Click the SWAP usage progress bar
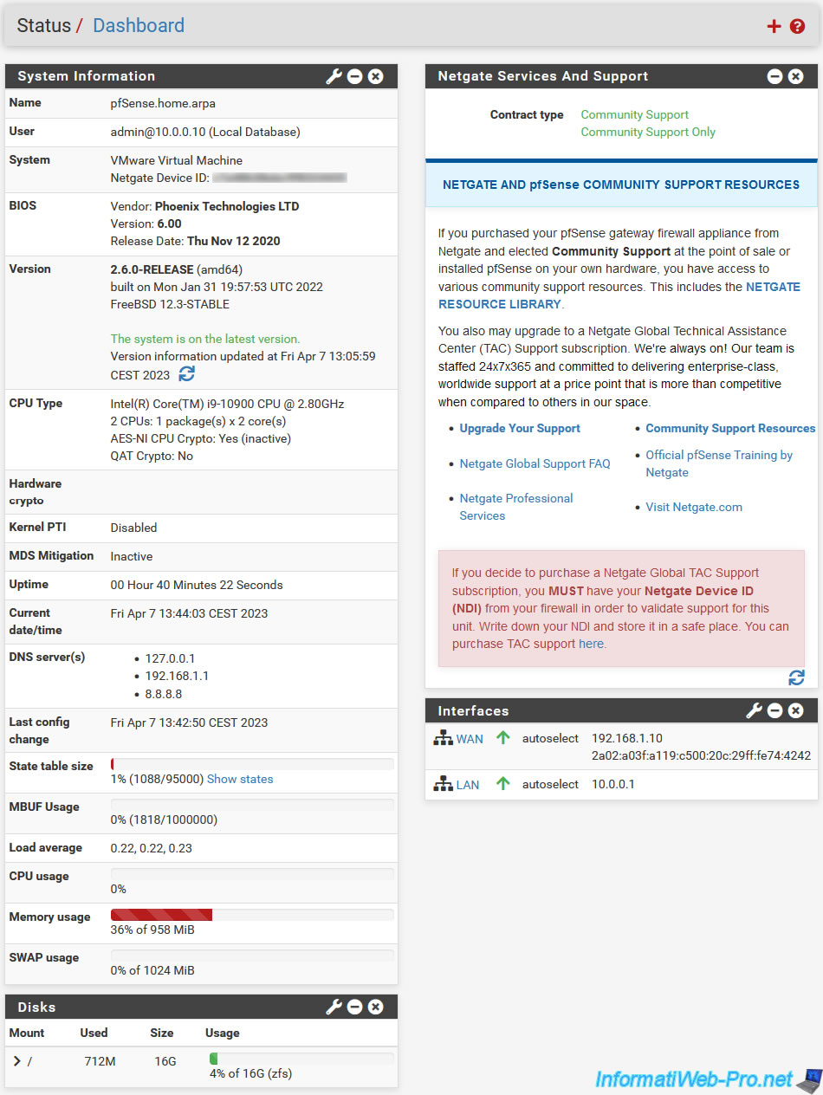823x1095 pixels. 252,956
